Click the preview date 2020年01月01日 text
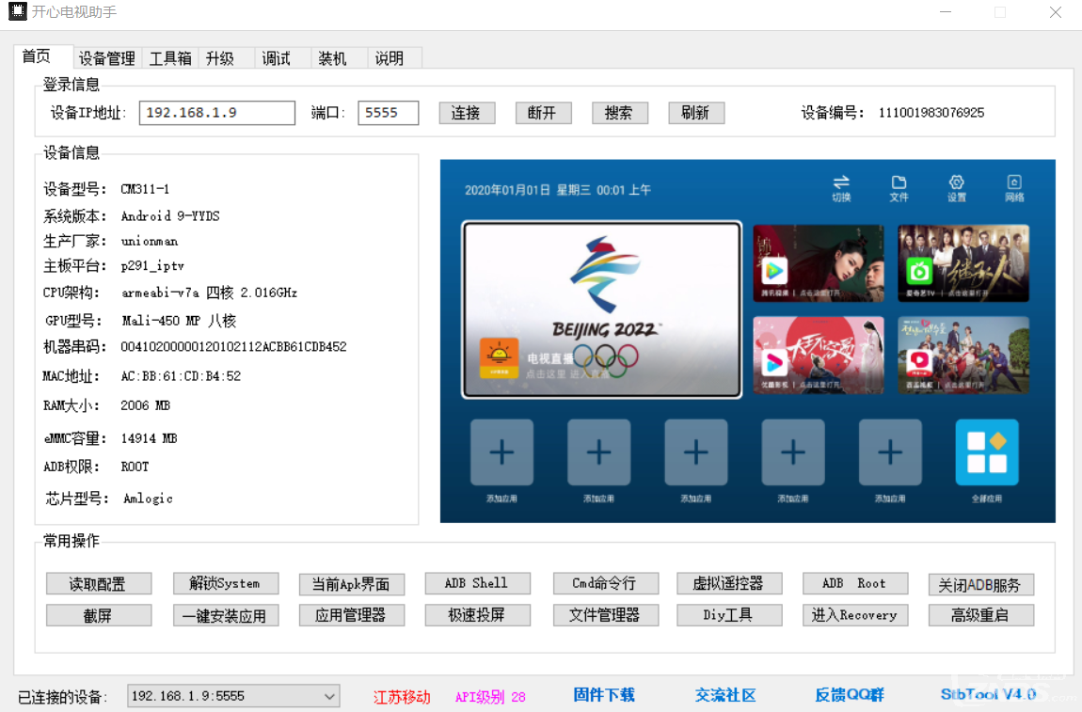The image size is (1082, 712). pos(507,190)
